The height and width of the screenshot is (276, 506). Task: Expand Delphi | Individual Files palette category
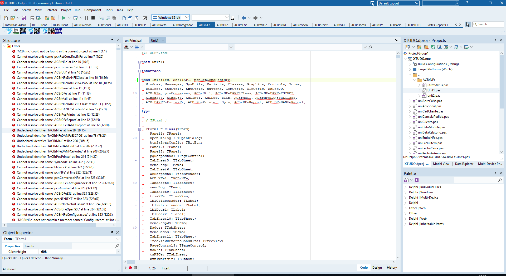(406, 187)
